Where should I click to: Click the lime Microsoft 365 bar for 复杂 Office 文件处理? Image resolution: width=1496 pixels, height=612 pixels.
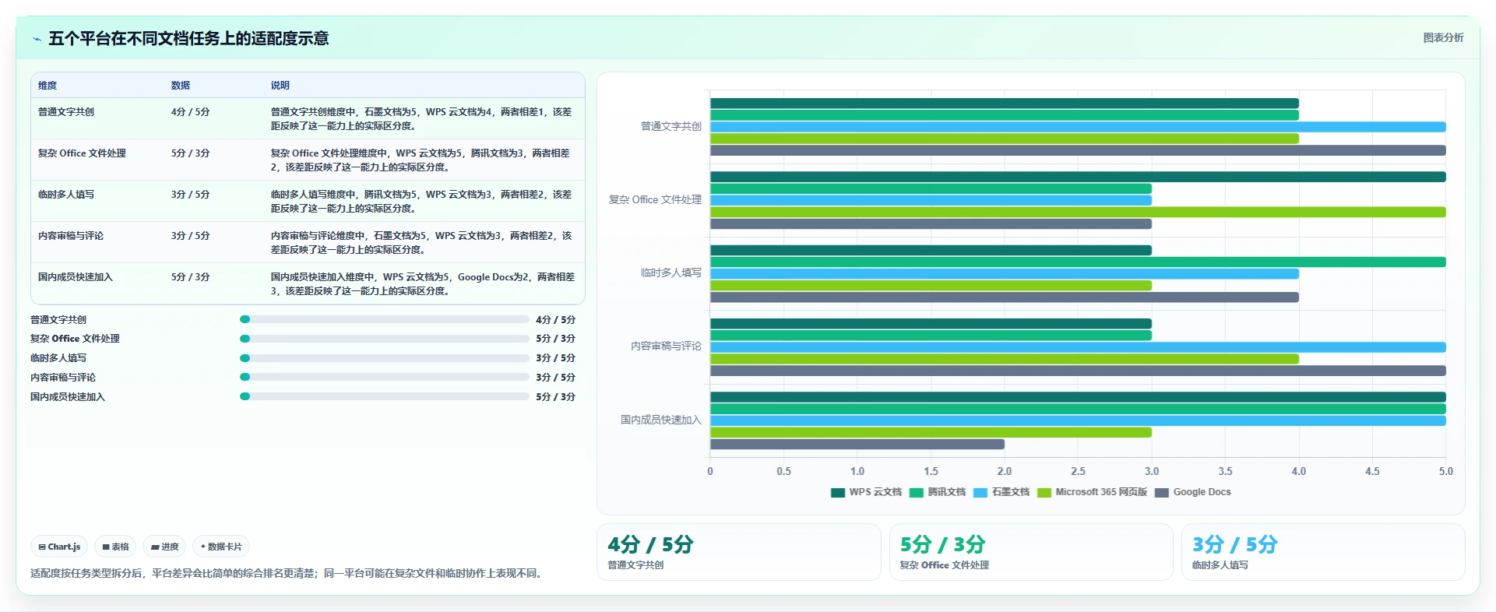coord(1078,213)
